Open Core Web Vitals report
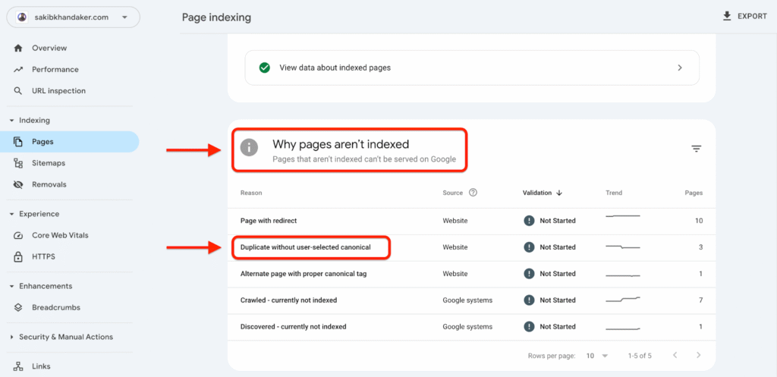Image resolution: width=777 pixels, height=377 pixels. point(59,235)
